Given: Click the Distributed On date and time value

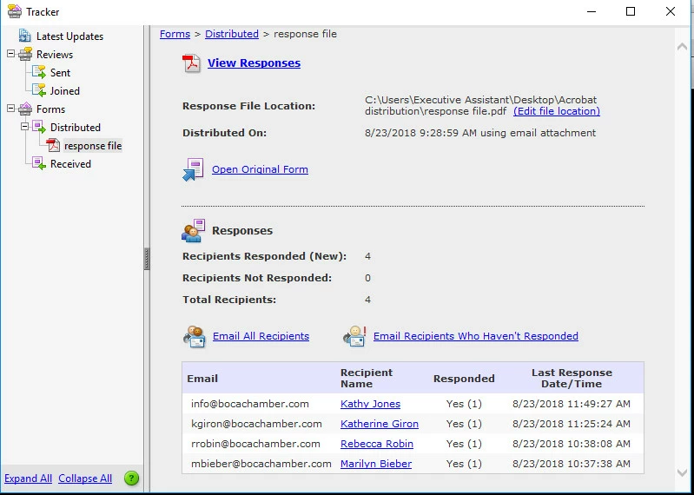Looking at the screenshot, I should (480, 133).
